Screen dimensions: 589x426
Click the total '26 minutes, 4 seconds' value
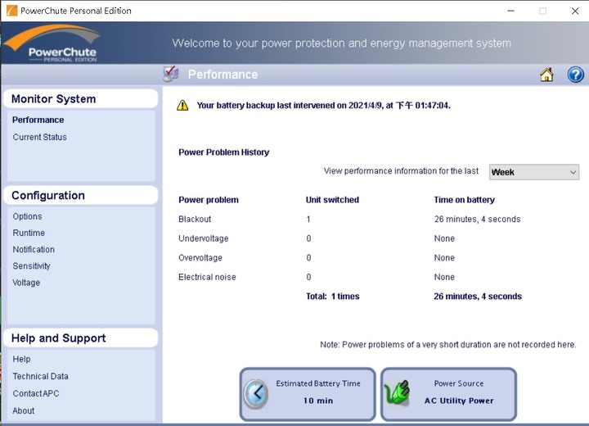[x=478, y=297]
